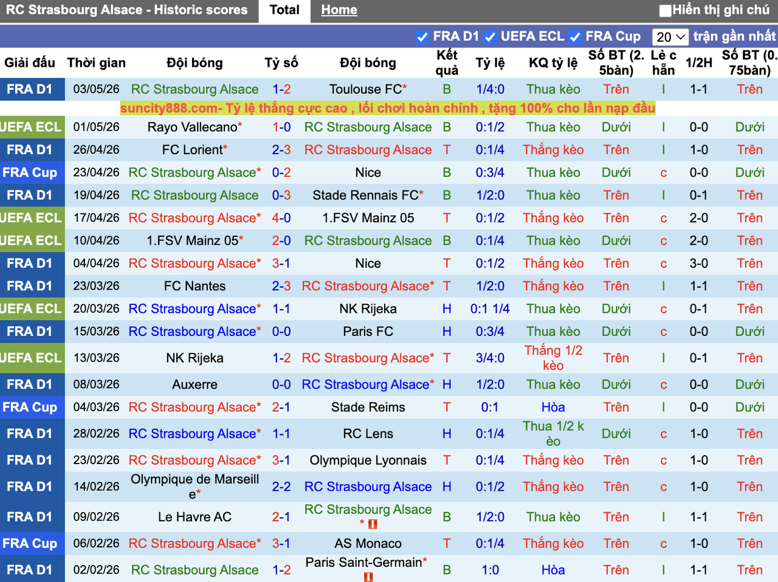The height and width of the screenshot is (582, 778).
Task: Click the Kết quả column header
Action: point(447,63)
